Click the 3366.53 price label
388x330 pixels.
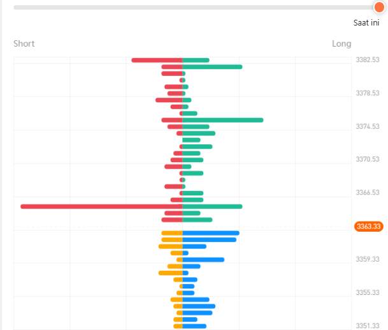pos(368,192)
